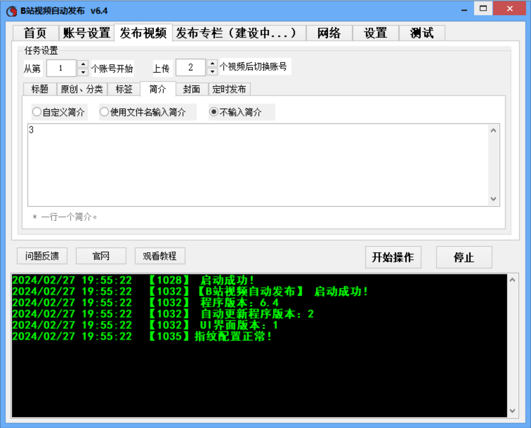
Task: Click the text area scroll up arrow
Action: (x=494, y=130)
